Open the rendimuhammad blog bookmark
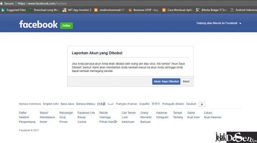The image size is (257, 143). [x=110, y=10]
